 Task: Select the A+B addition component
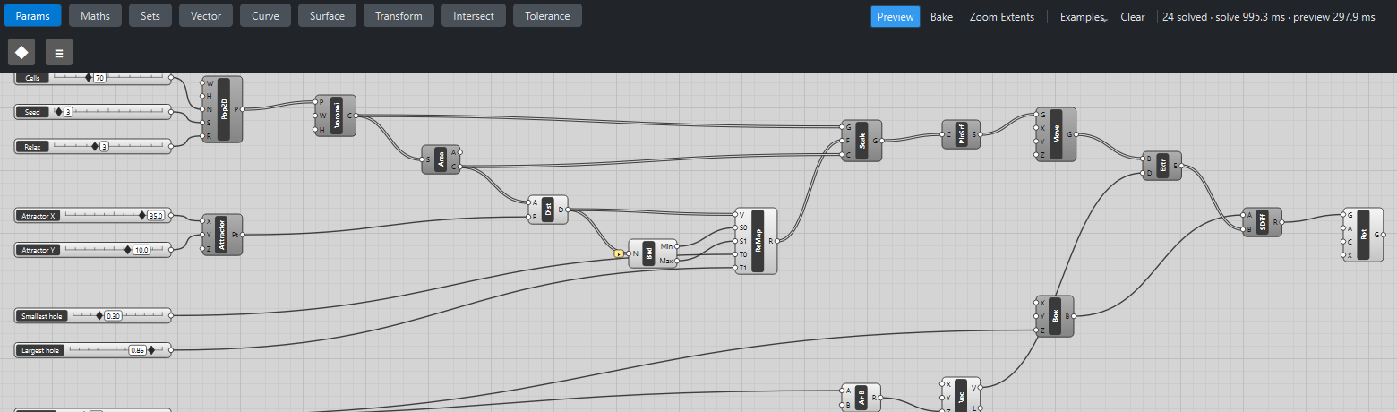pos(861,397)
